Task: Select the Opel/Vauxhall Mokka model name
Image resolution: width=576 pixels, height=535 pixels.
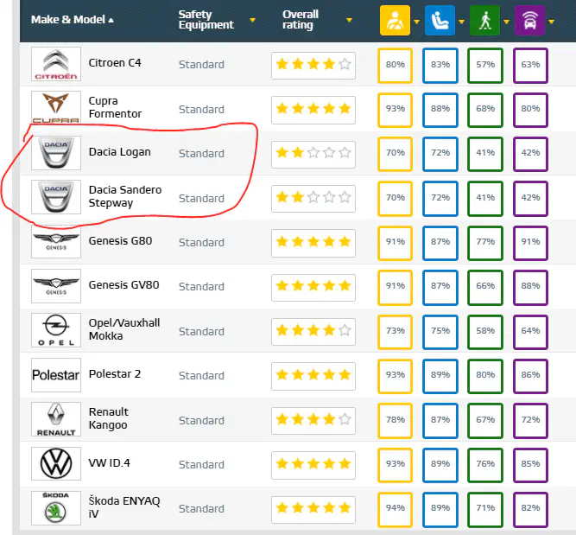Action: coord(124,329)
